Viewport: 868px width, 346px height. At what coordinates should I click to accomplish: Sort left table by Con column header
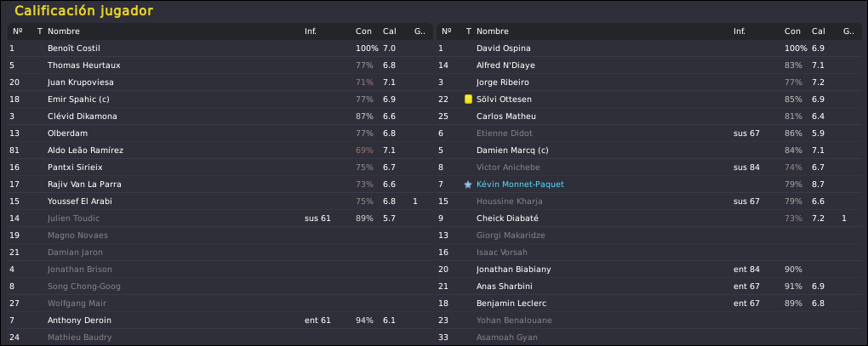click(363, 31)
